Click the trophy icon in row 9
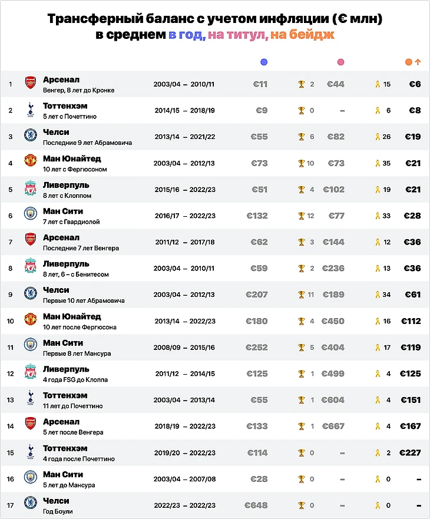 click(302, 295)
